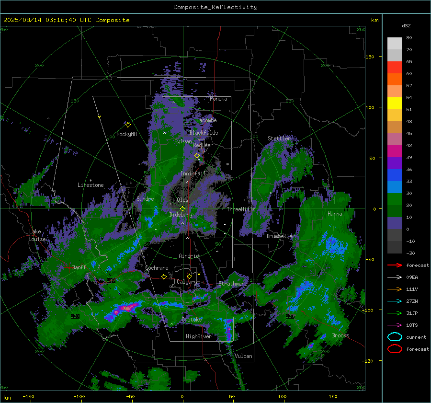The image size is (431, 403).
Task: Select the Hanna label
Action: tap(335, 214)
